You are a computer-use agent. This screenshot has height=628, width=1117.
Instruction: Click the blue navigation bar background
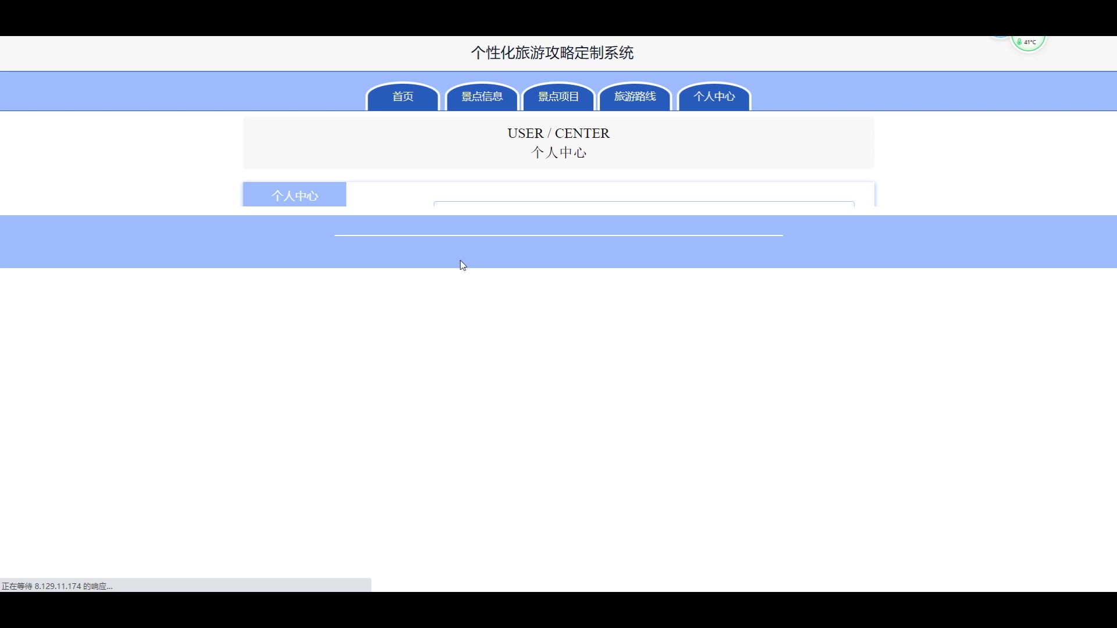(x=175, y=91)
